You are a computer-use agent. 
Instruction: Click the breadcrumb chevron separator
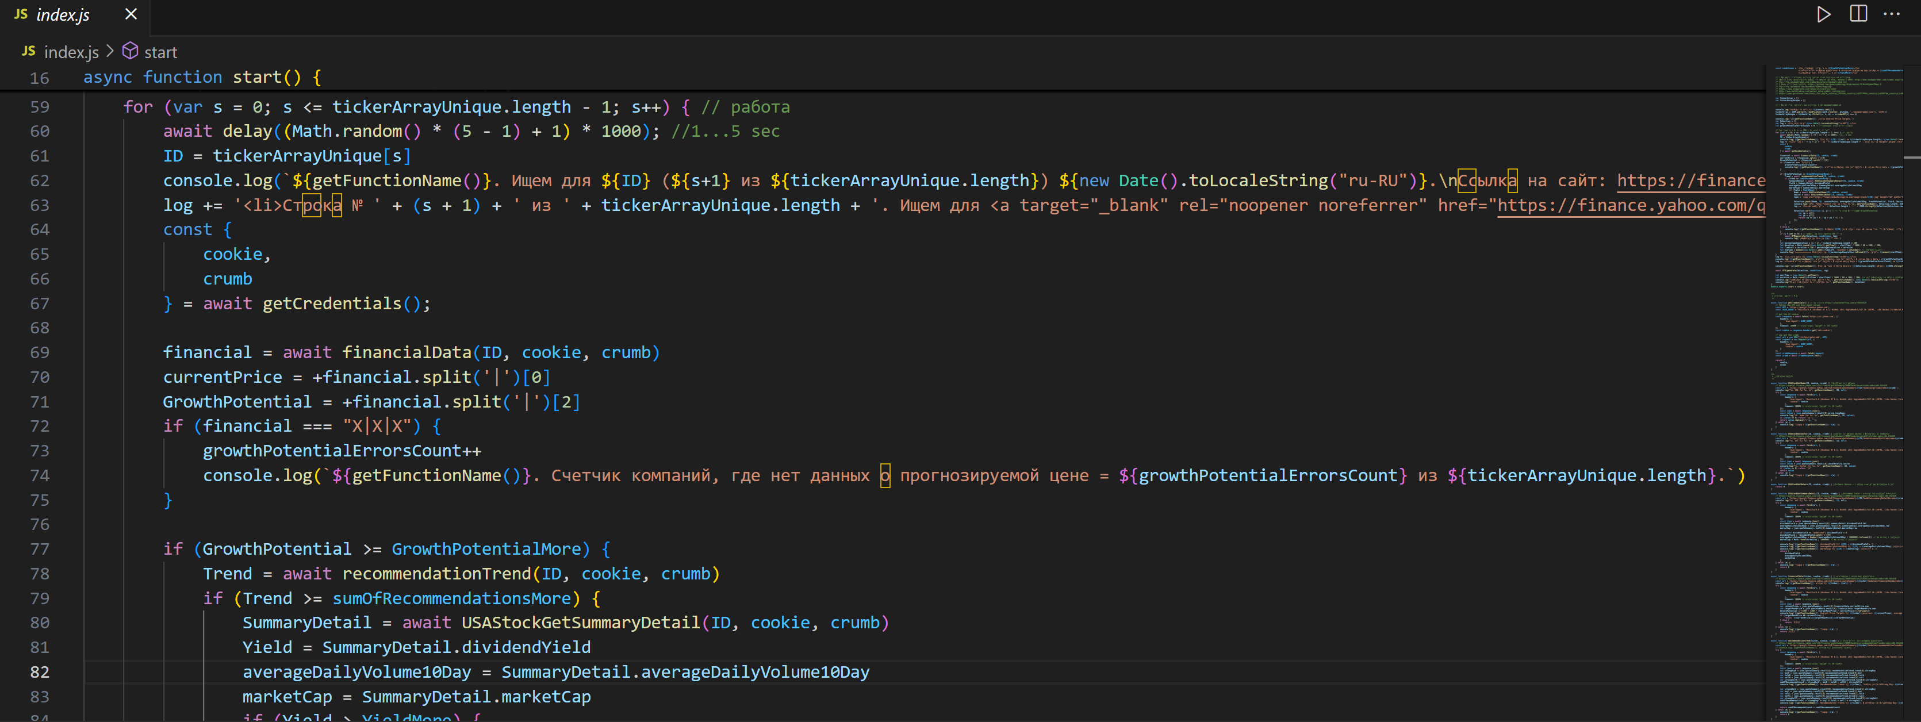pyautogui.click(x=110, y=52)
